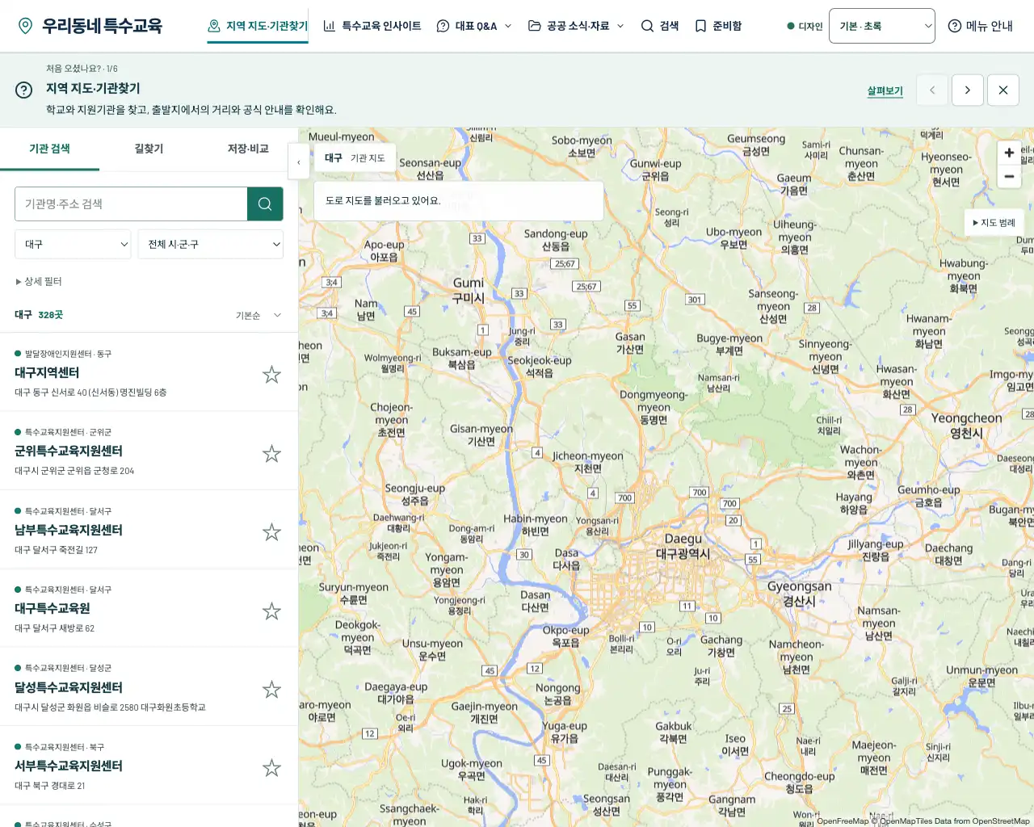The image size is (1034, 827).
Task: Zoom out on the map
Action: click(x=1009, y=176)
